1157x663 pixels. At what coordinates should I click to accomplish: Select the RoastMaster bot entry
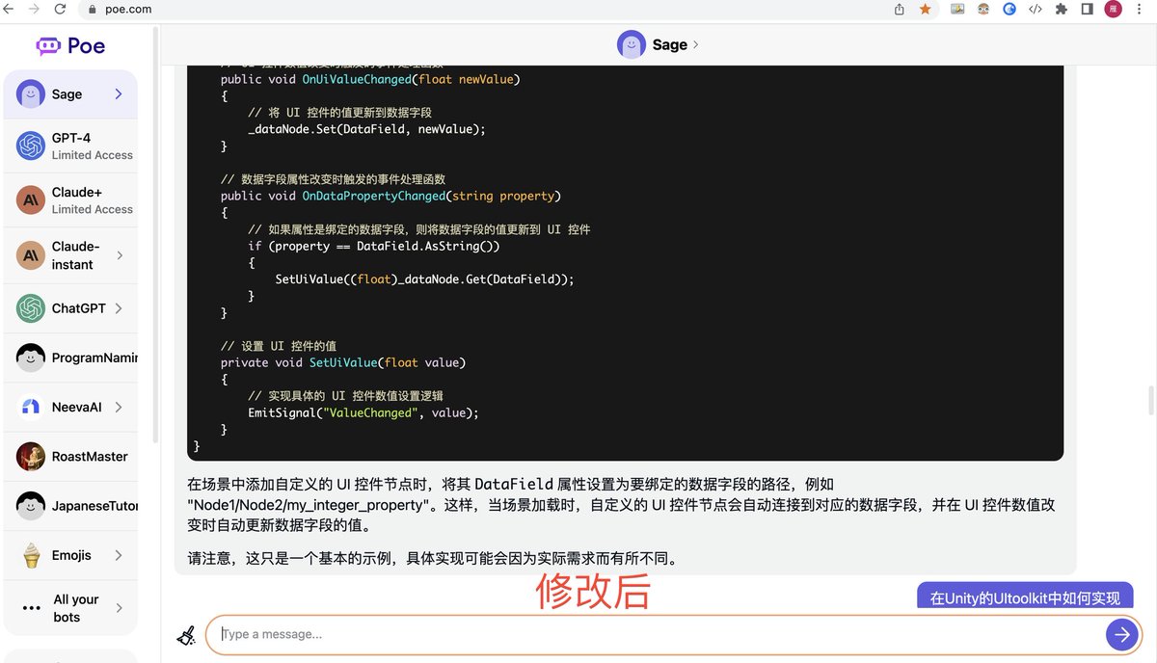[70, 456]
